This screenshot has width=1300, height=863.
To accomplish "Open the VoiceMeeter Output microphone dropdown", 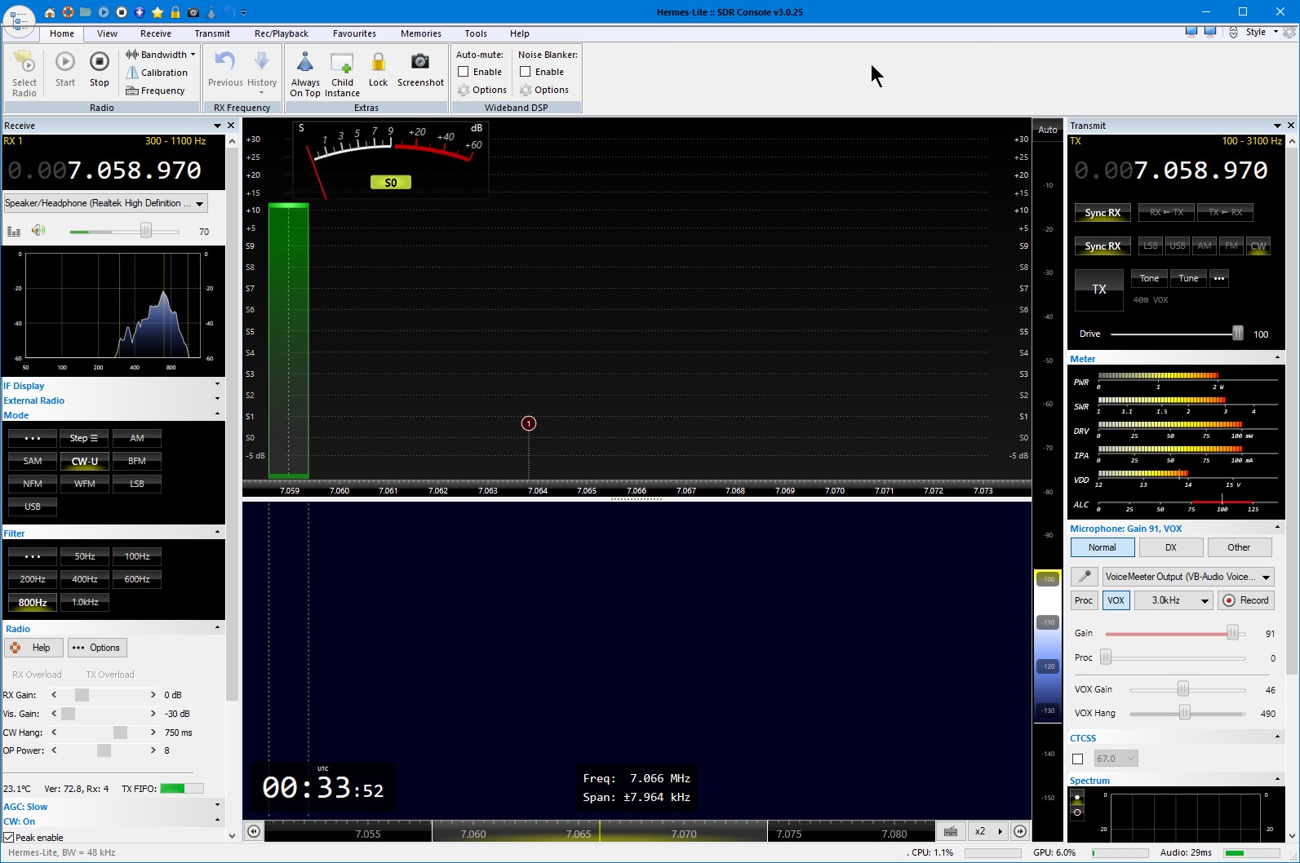I will [x=1187, y=577].
